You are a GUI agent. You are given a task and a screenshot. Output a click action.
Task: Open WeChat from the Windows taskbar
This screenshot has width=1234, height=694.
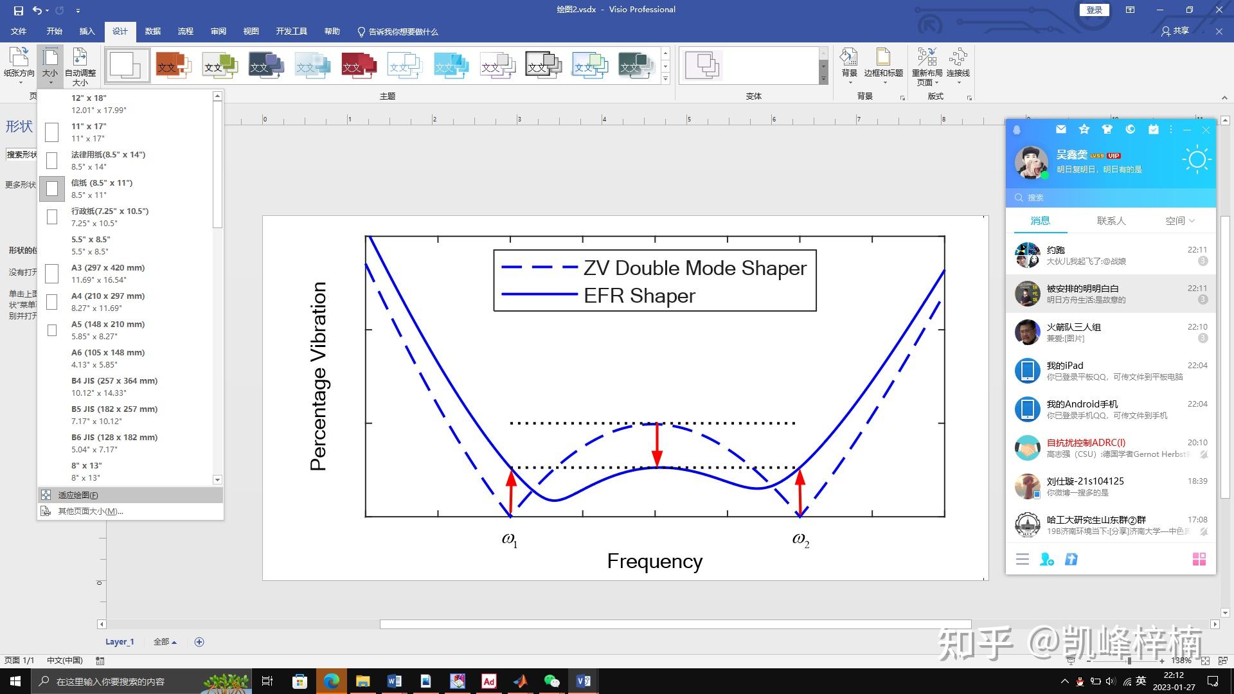(551, 681)
